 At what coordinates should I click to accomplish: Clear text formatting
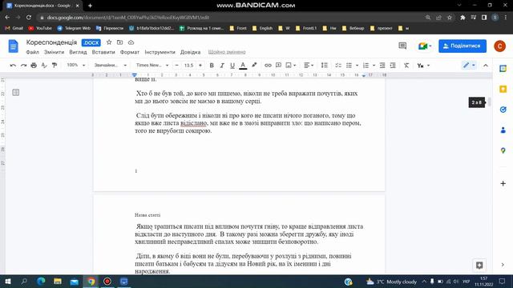(x=406, y=66)
